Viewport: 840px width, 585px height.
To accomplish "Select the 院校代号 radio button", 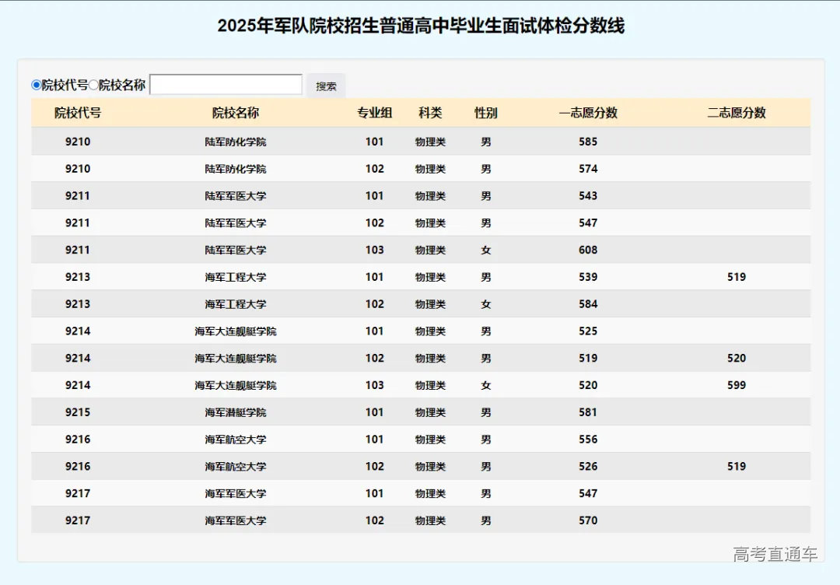I will tap(36, 85).
